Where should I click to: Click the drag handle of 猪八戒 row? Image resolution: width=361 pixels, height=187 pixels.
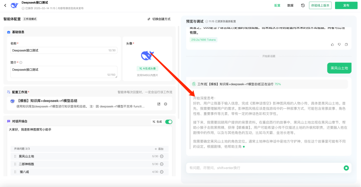point(15,172)
